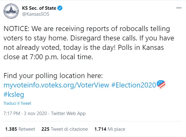Open the KS Sec. of State display name
Screen dimensions: 186x137
[x=39, y=8]
